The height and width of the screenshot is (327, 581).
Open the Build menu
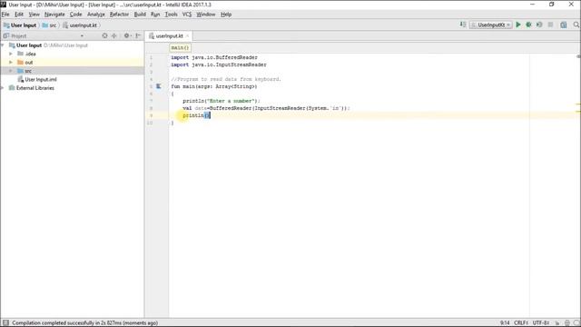point(140,15)
